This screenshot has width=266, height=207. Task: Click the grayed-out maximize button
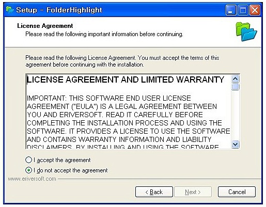tap(243, 10)
